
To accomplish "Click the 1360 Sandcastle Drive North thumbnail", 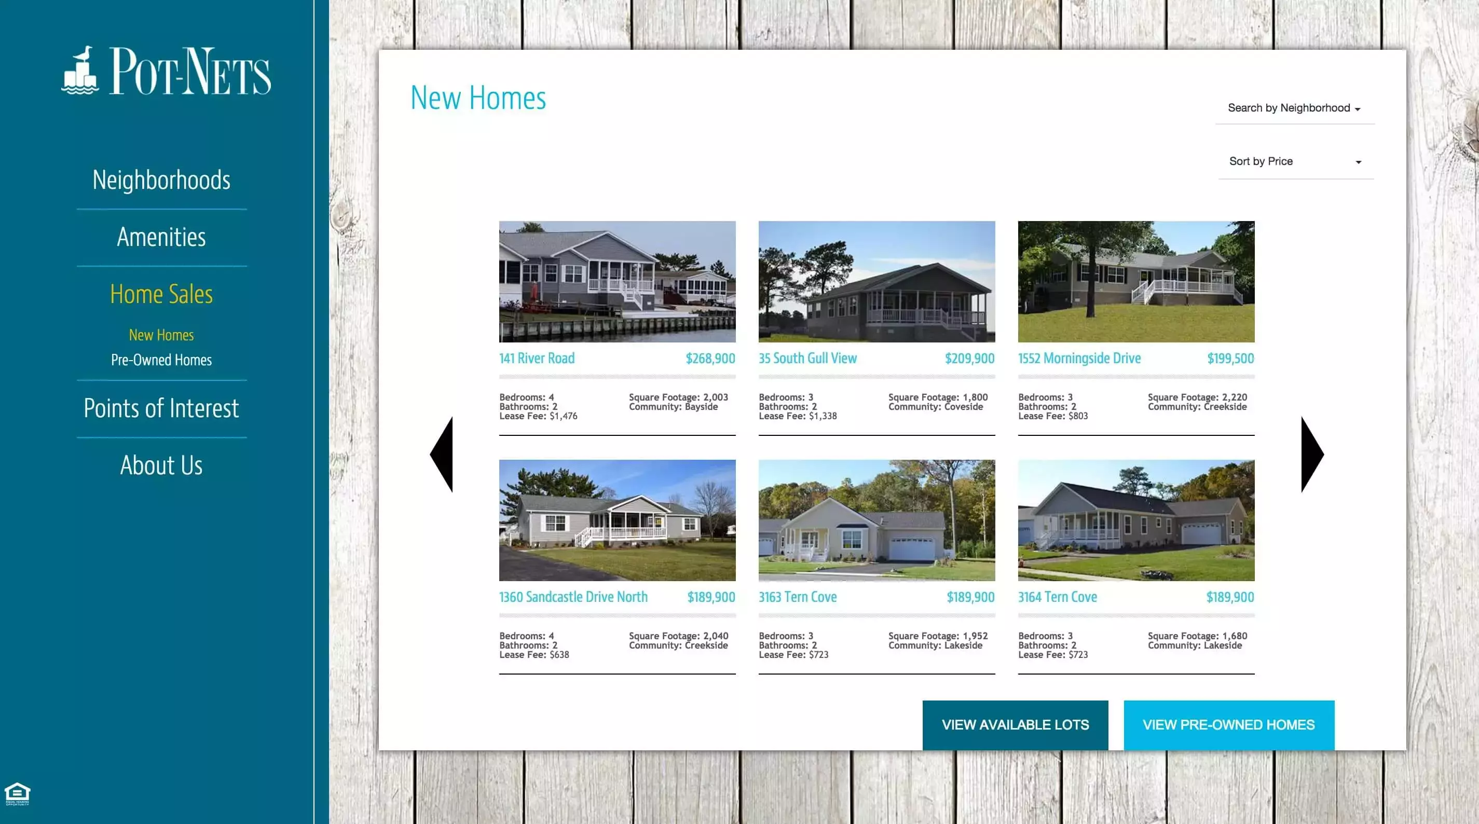I will (x=617, y=520).
